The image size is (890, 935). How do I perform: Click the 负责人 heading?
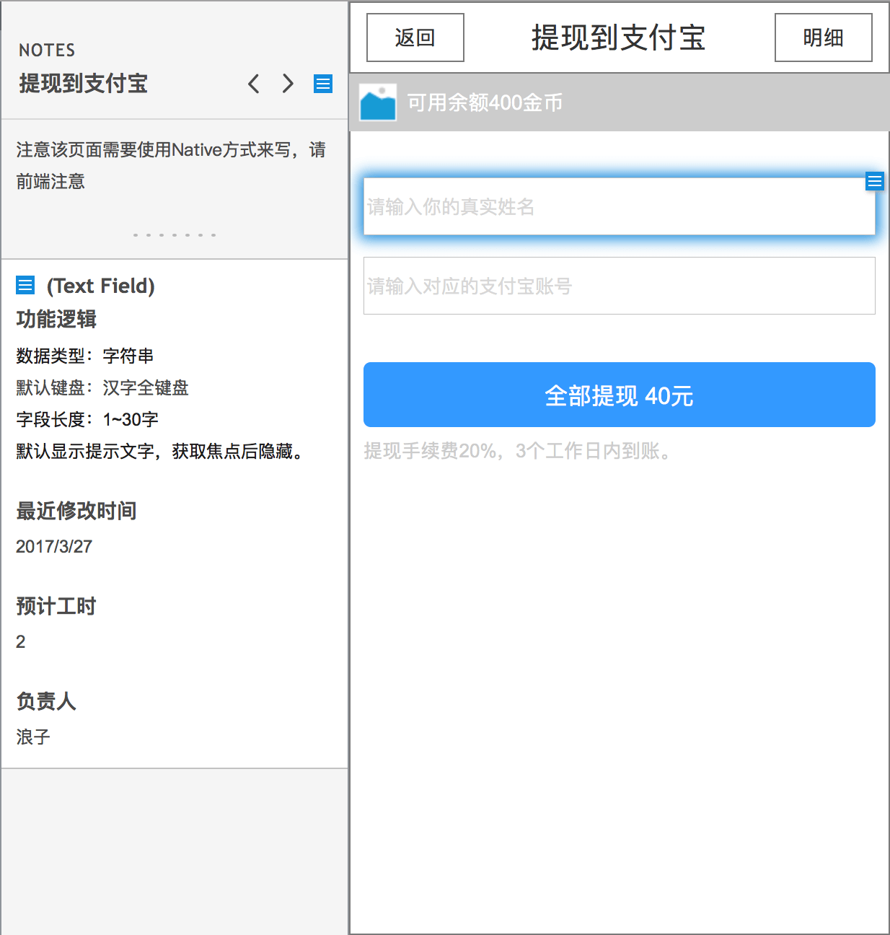(46, 701)
